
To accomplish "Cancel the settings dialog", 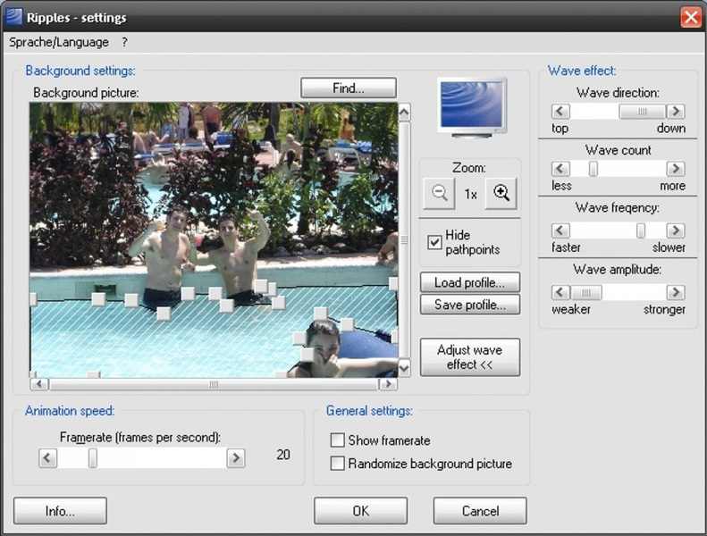I will tap(480, 511).
